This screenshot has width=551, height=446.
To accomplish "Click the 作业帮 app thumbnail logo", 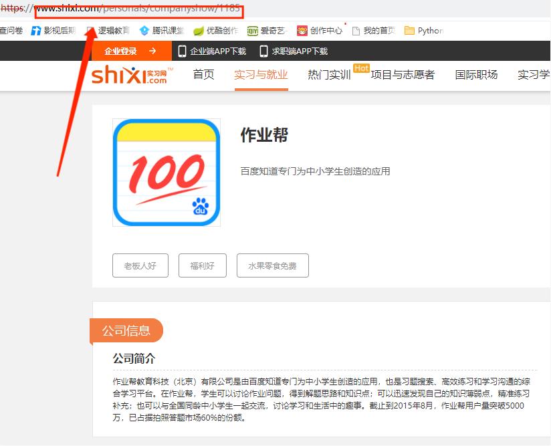I will tap(167, 172).
